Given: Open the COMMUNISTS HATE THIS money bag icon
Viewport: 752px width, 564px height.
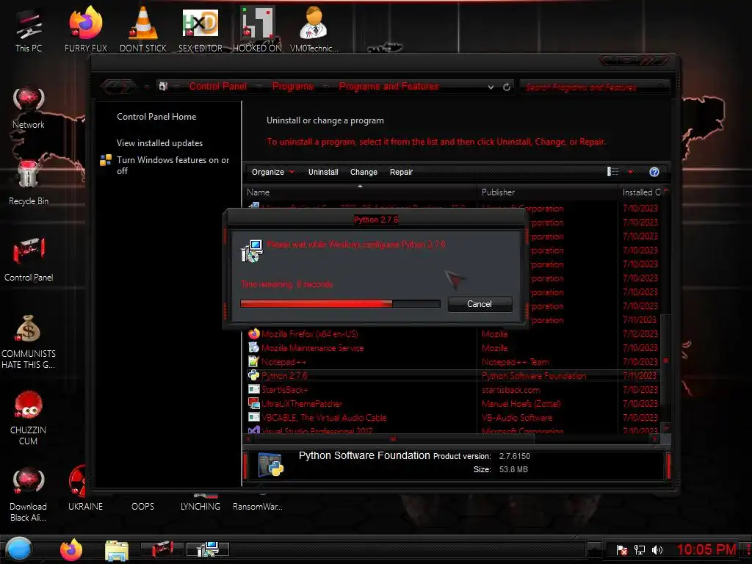Looking at the screenshot, I should [x=29, y=341].
